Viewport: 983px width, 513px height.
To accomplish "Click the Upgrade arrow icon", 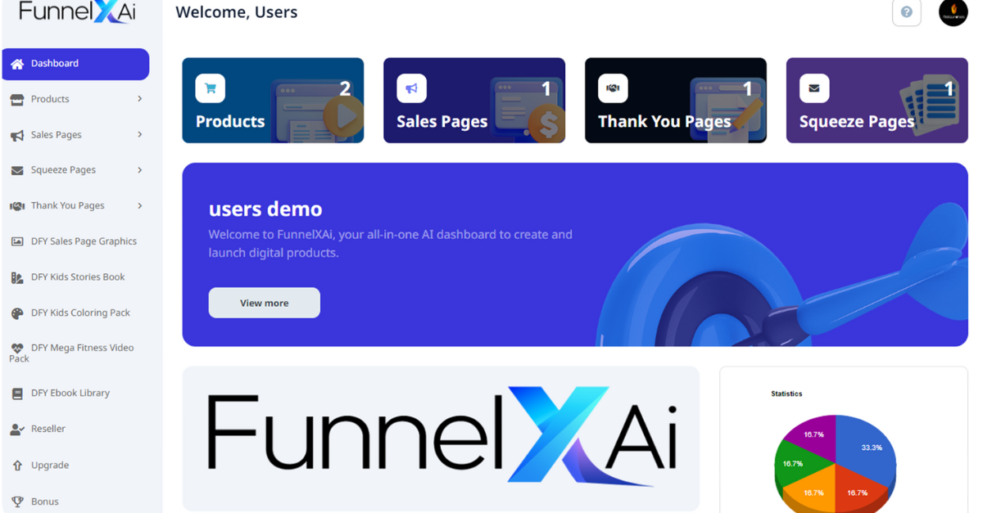I will (17, 465).
